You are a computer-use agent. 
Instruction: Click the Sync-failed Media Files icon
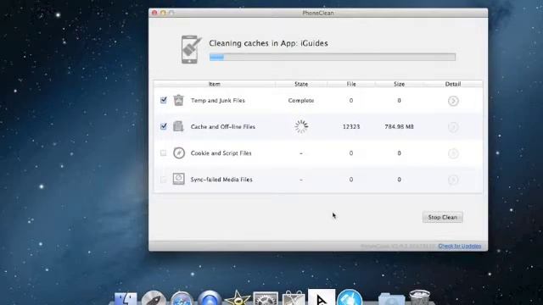point(179,179)
